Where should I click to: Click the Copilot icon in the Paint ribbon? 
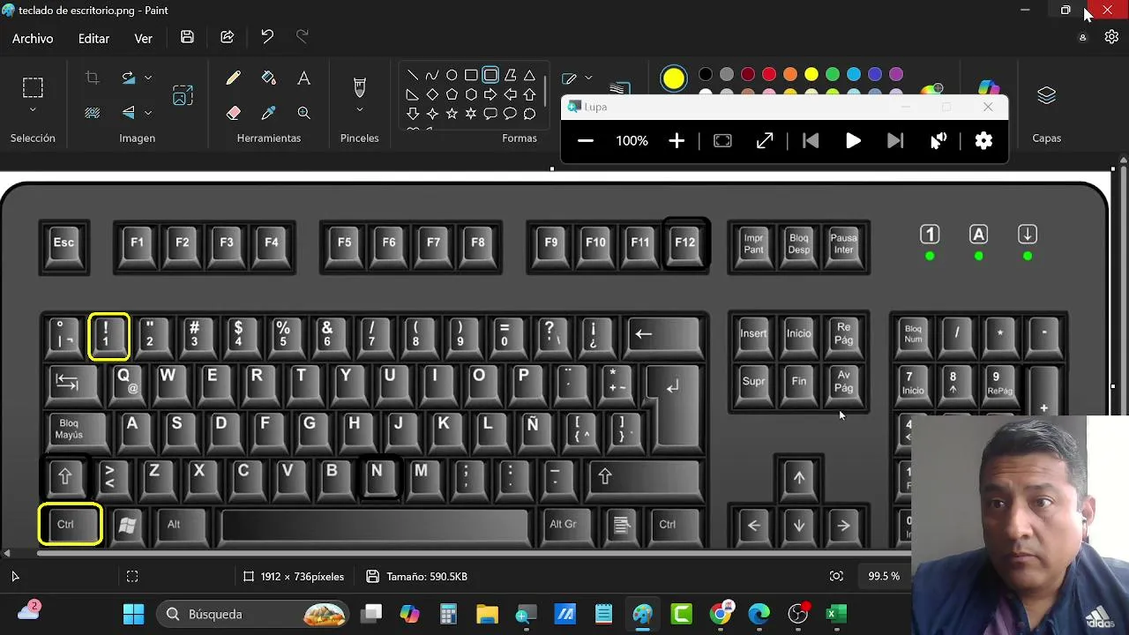(x=989, y=86)
